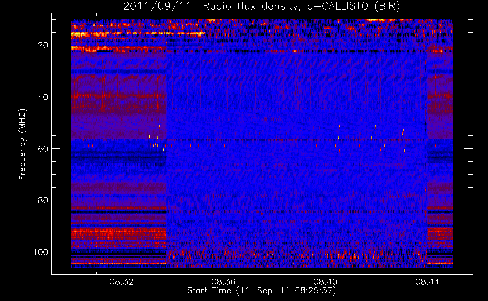This screenshot has height=301, width=488.
Task: Click the plot title "2011/09/11 Radio flux density, e-CALLISTO (BIR)"
Action: 261,6
